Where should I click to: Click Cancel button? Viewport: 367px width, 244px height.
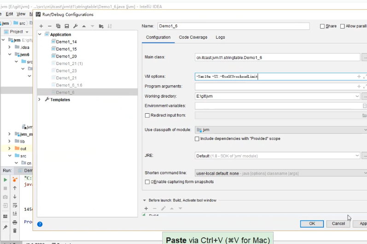point(338,224)
